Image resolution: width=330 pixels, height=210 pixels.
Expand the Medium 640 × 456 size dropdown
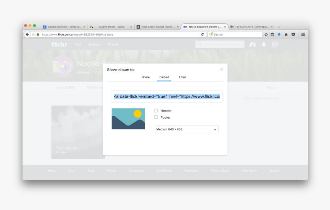click(186, 129)
